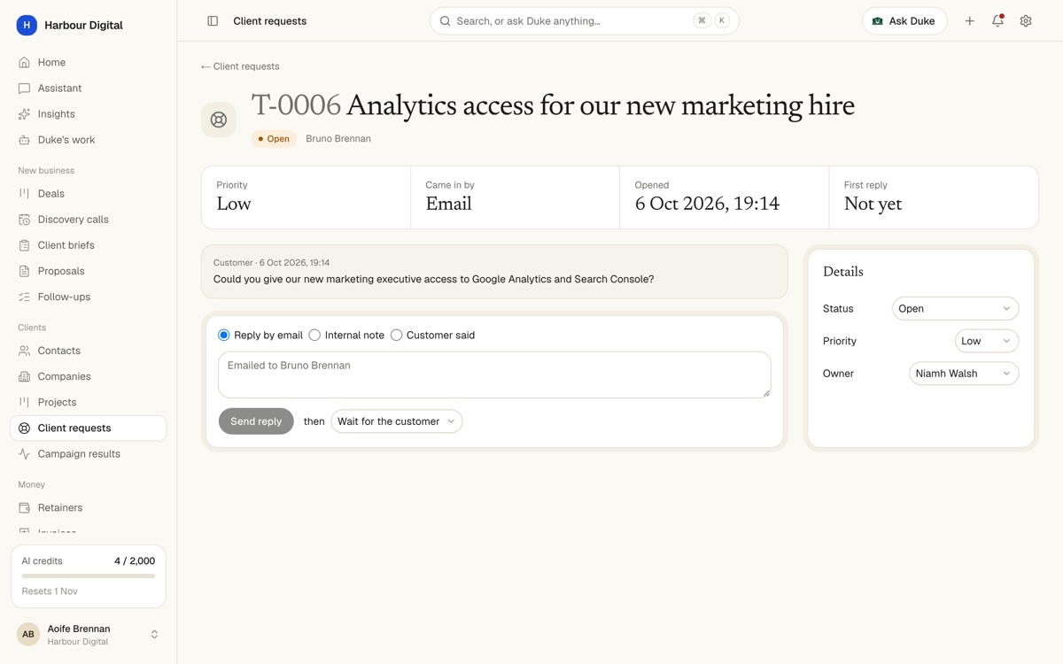Click the Assistant chat icon
This screenshot has height=664, width=1063.
[24, 89]
